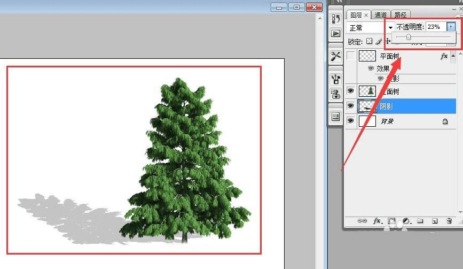
Task: Click the fx badge on 平面树 layer
Action: pos(444,56)
